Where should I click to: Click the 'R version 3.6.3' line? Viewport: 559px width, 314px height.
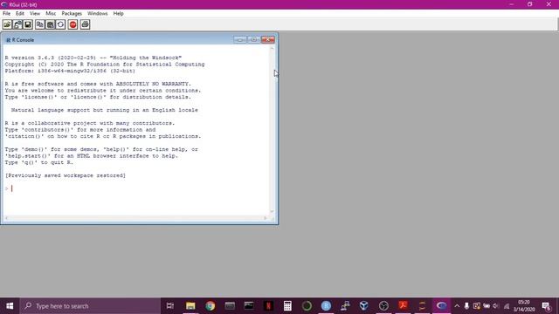[x=93, y=58]
